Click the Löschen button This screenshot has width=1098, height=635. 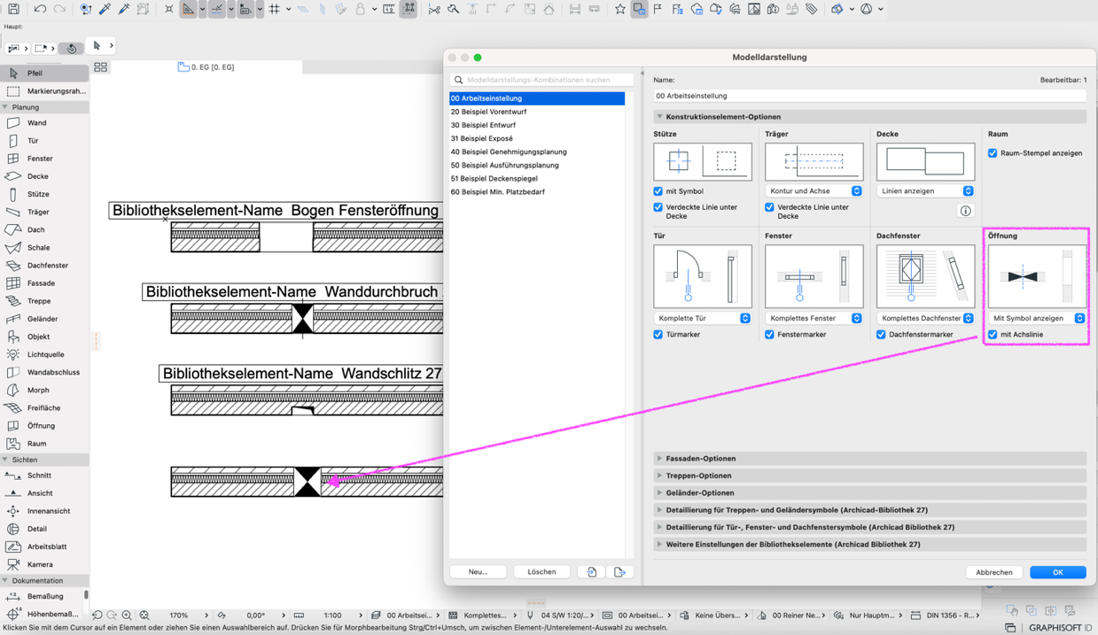pos(541,572)
